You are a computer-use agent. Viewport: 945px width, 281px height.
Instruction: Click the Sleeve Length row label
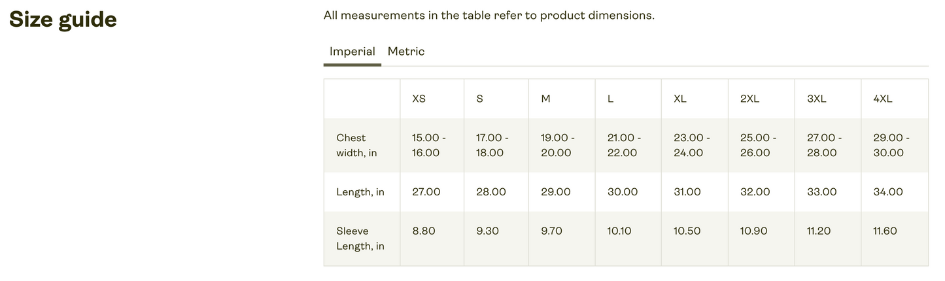click(x=360, y=239)
